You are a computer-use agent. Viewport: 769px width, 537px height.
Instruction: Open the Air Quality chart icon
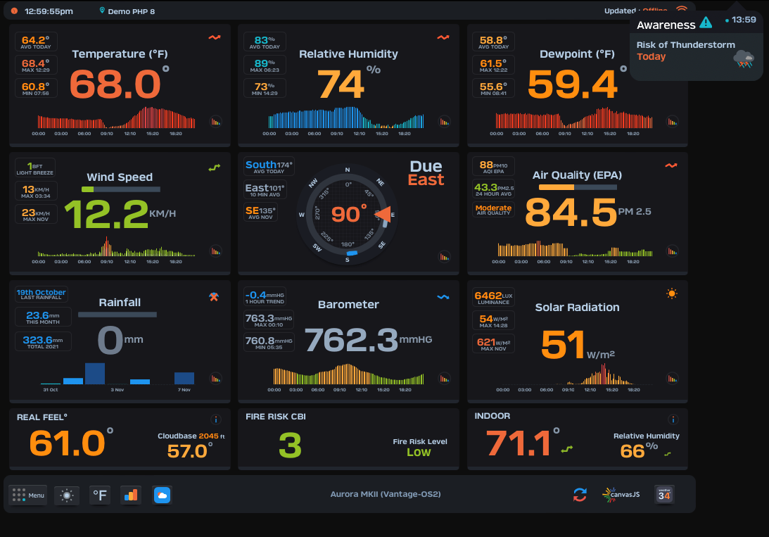[673, 251]
